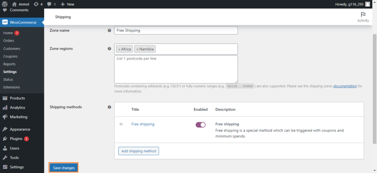Click the red Home notification badge 7
The height and width of the screenshot is (173, 377).
click(17, 33)
